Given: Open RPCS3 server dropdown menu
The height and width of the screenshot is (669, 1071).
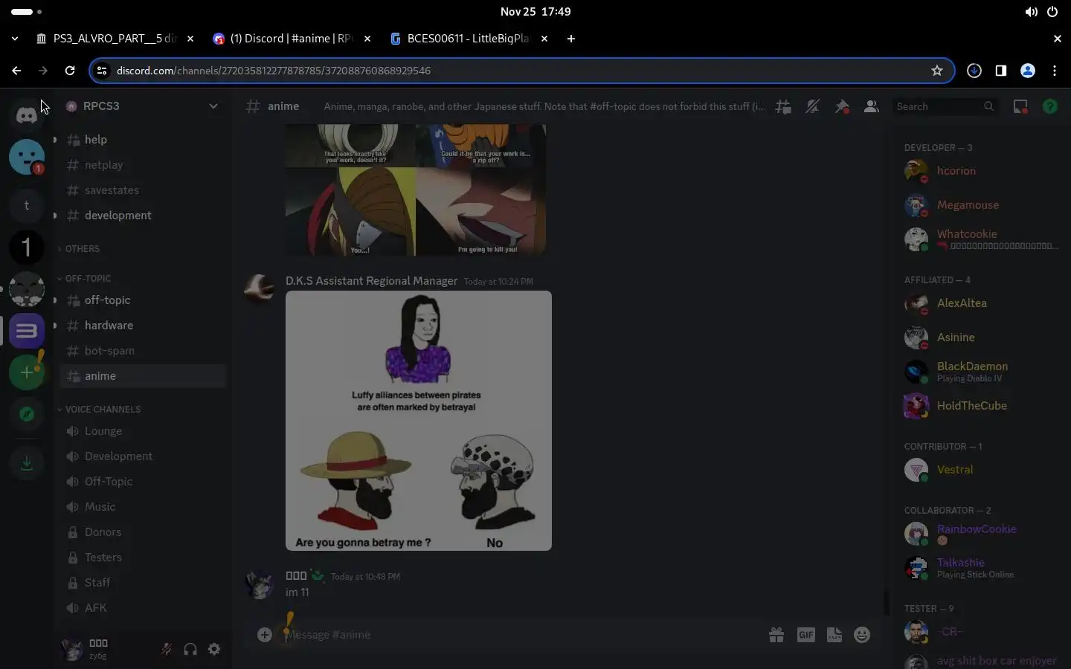Looking at the screenshot, I should pos(213,106).
